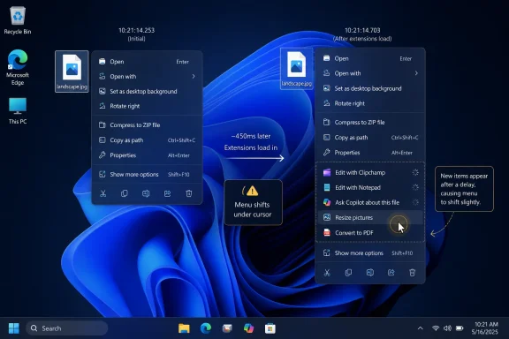Click Open in the initial context menu
This screenshot has width=509, height=339.
pyautogui.click(x=147, y=62)
